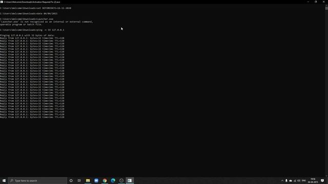Open the Windows Start menu
328x184 pixels.
coord(4,180)
